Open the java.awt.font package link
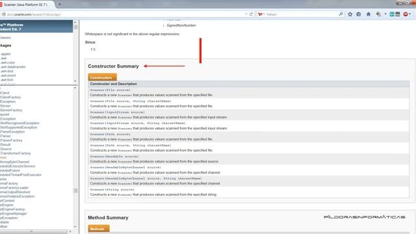Viewport: 416px width, 234px height. (x=6, y=80)
